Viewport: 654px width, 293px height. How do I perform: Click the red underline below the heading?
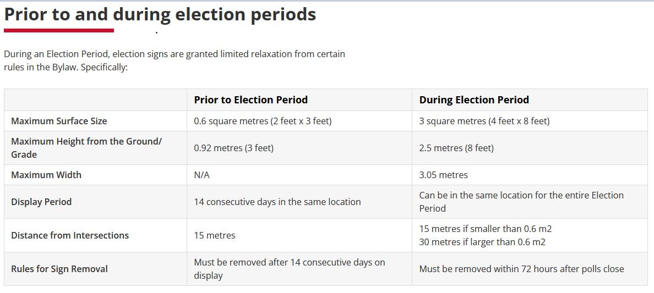[x=59, y=31]
